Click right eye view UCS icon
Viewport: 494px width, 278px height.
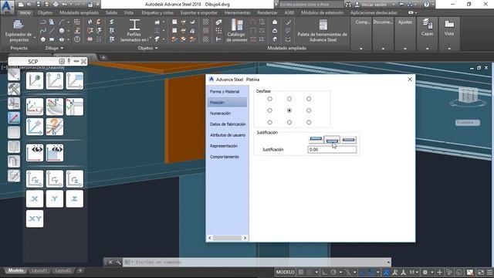click(x=55, y=153)
